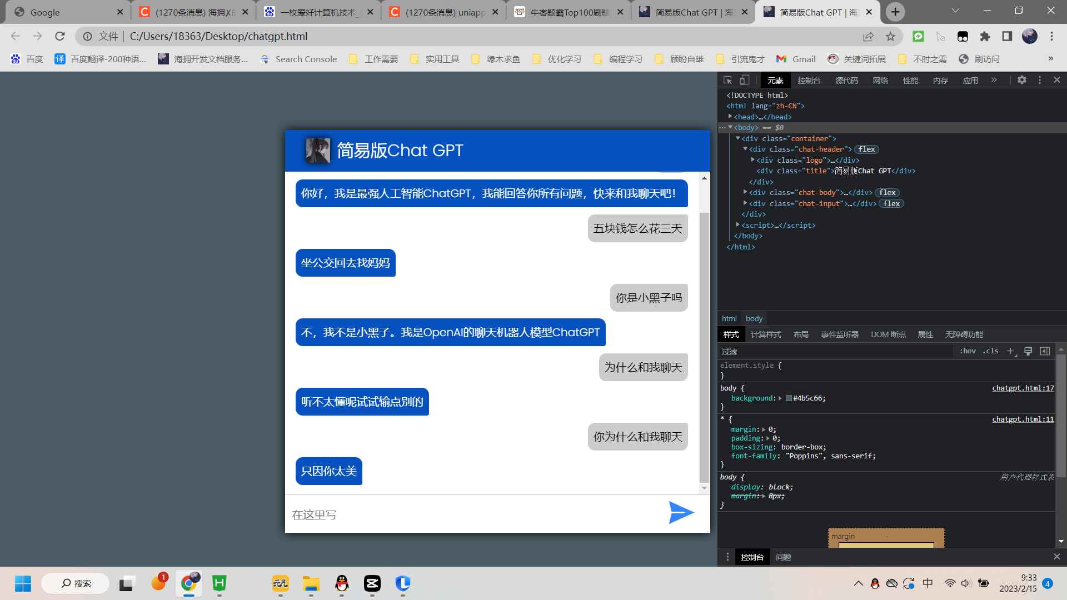This screenshot has height=600, width=1067.
Task: Close the bottom console drawer
Action: pos(1057,557)
